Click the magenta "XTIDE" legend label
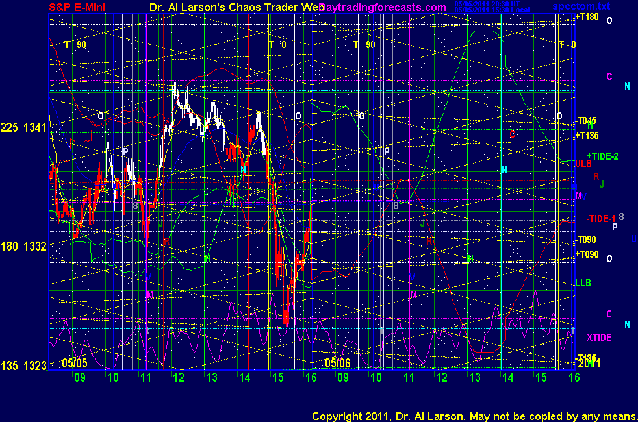638x422 pixels. [x=599, y=338]
